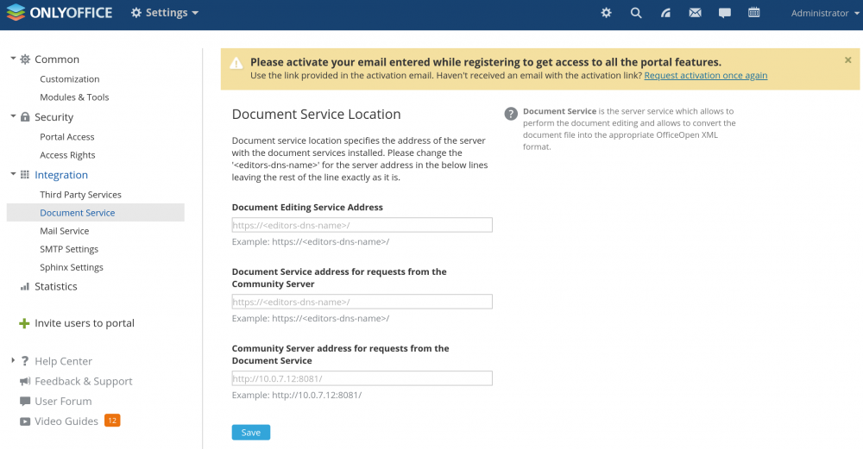Open Feedback & Support link
The height and width of the screenshot is (449, 863).
coord(84,382)
